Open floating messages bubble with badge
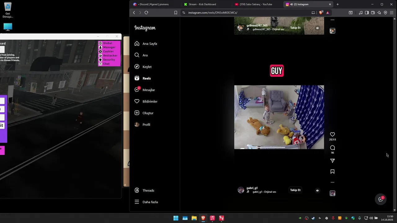 pos(381,199)
